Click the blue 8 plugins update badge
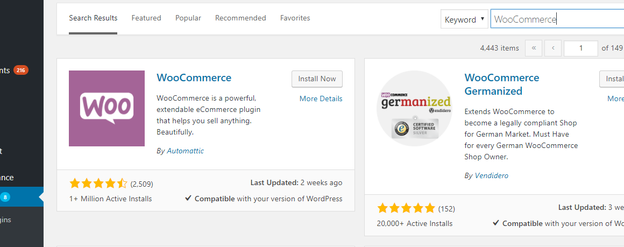This screenshot has width=624, height=247. click(x=5, y=196)
